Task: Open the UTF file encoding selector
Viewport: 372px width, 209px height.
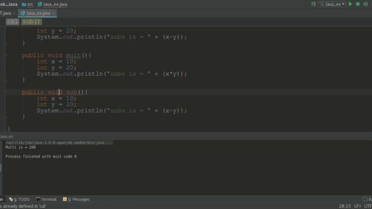Action: tap(368, 206)
